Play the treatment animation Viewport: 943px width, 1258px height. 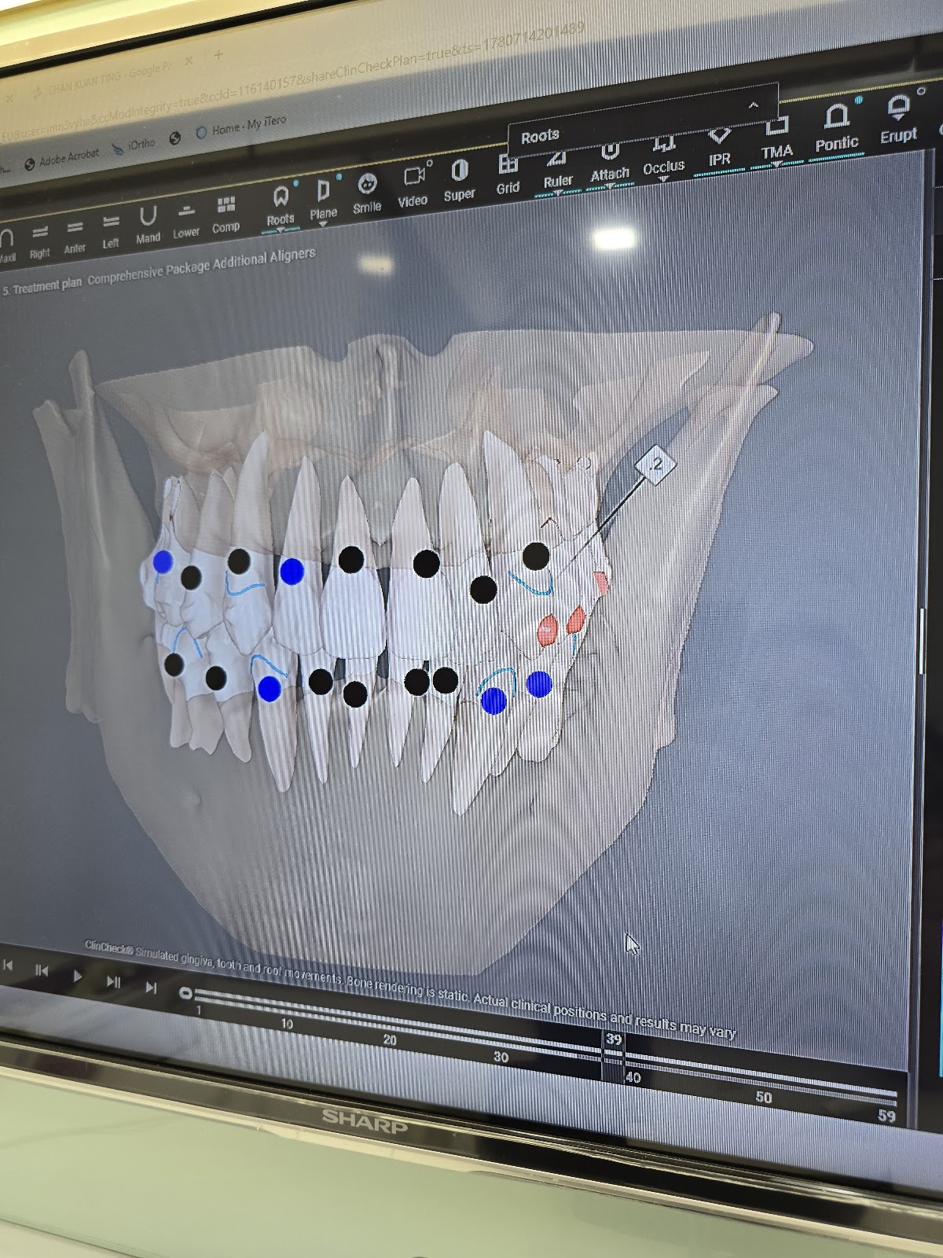pyautogui.click(x=77, y=977)
